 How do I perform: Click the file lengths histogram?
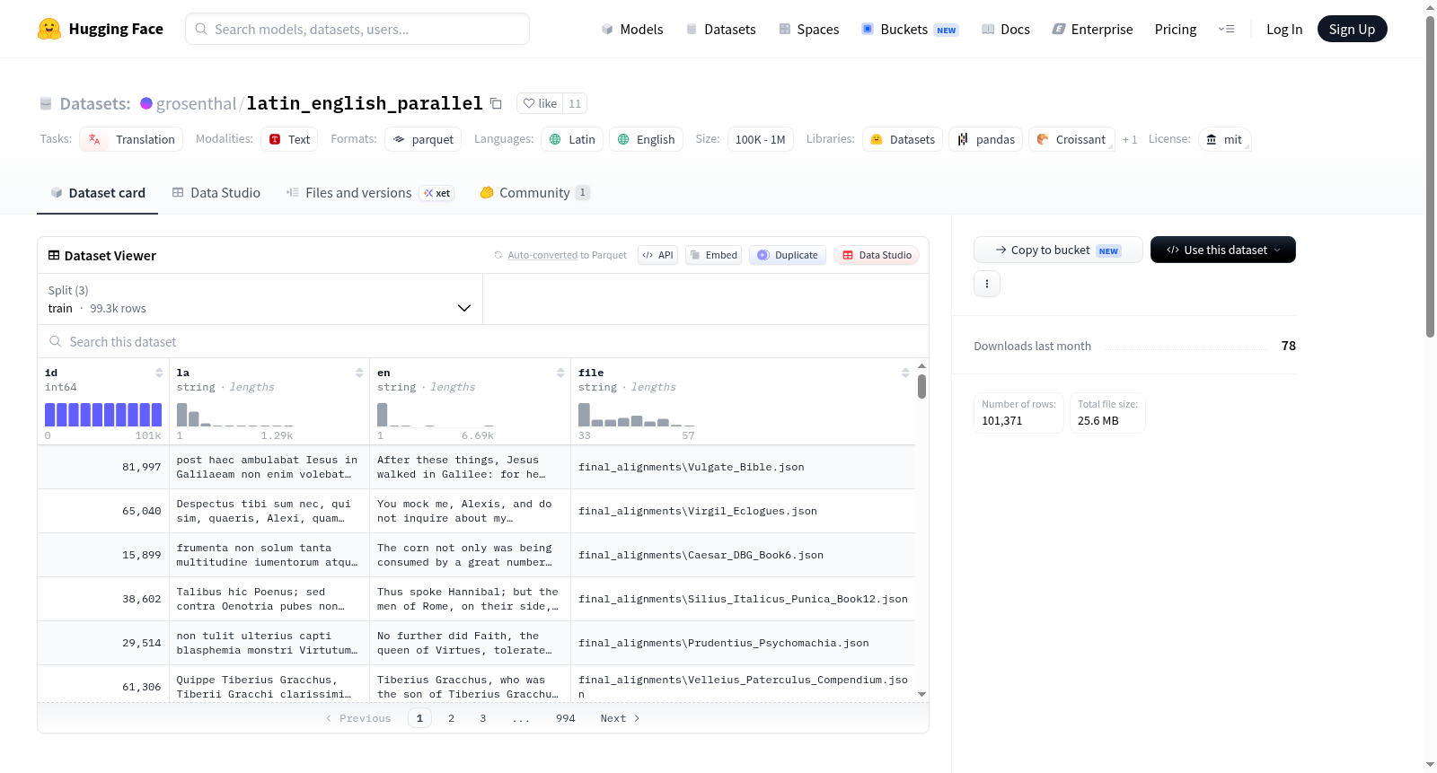(x=636, y=414)
